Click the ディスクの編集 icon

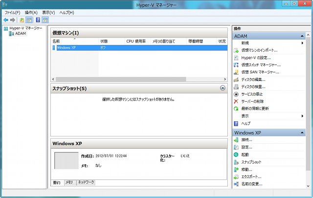[x=236, y=80]
